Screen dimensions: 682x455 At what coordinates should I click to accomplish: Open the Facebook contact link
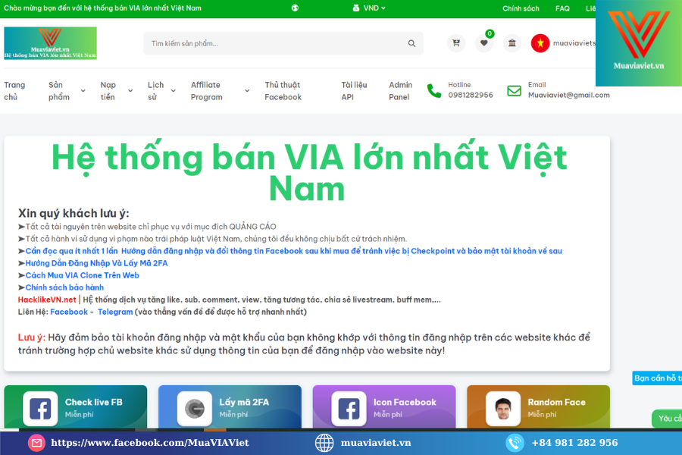(69, 312)
